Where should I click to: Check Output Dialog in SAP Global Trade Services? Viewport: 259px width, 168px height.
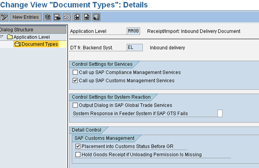point(75,105)
